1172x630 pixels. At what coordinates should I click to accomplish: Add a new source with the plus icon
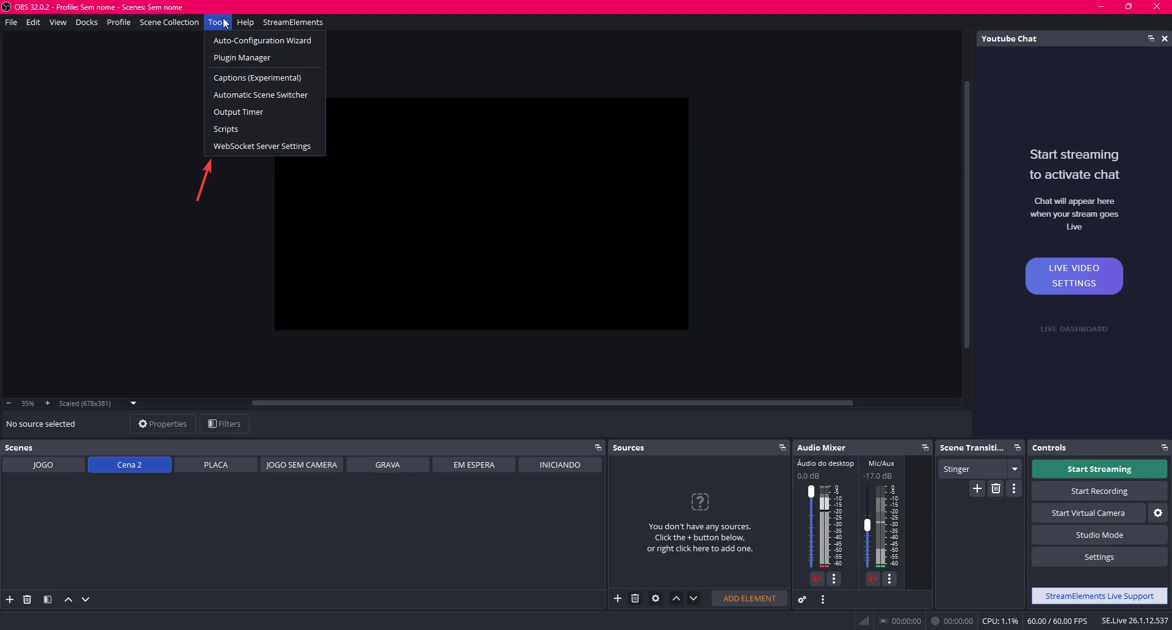tap(618, 598)
